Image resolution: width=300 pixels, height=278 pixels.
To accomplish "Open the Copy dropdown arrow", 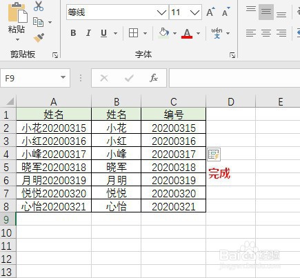I will tap(50, 22).
